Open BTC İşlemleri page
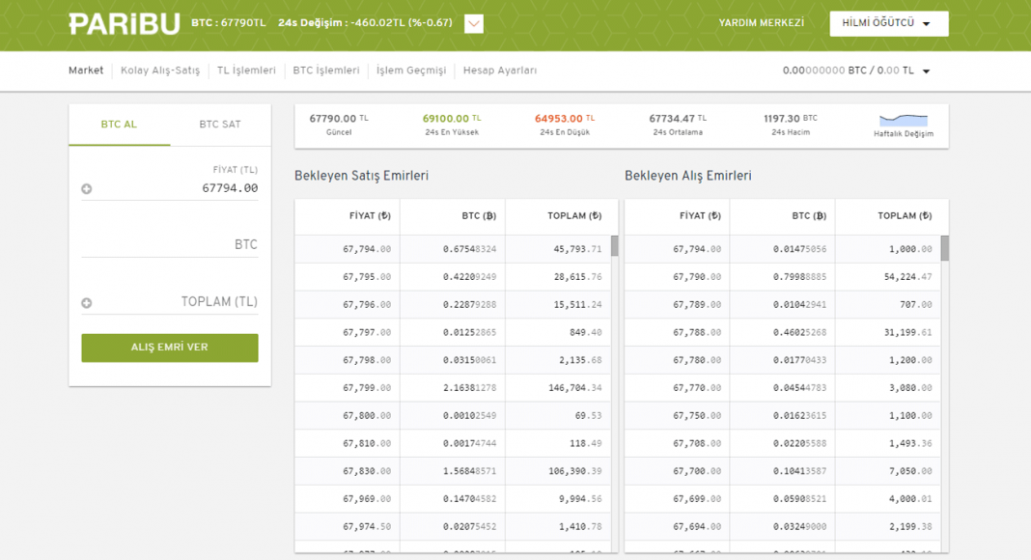Viewport: 1031px width, 560px height. pos(326,70)
